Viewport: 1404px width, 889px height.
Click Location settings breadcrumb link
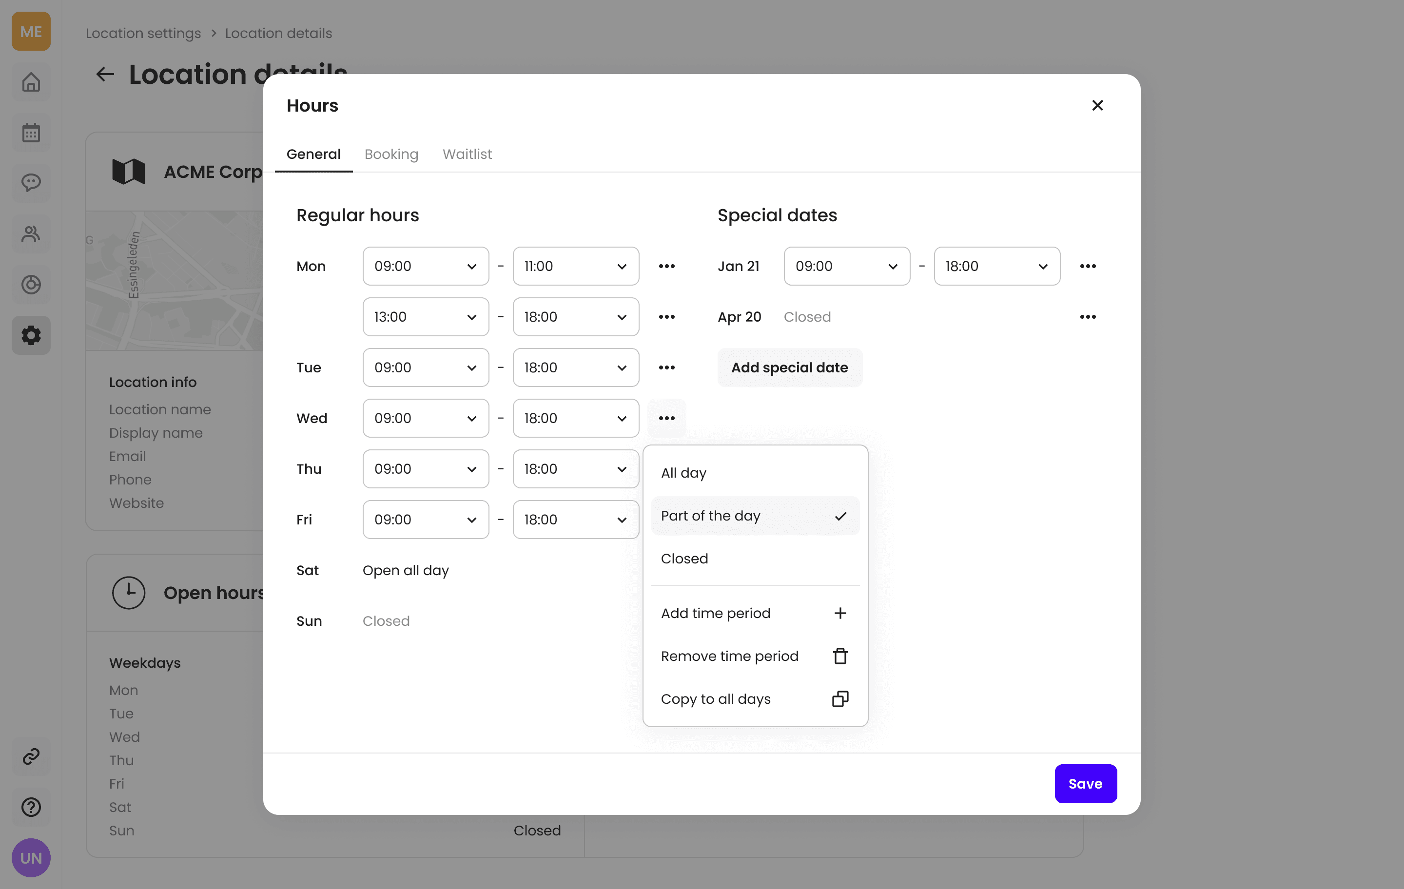(x=143, y=33)
